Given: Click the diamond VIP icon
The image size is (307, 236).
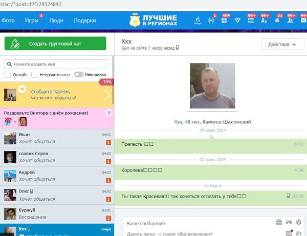Looking at the screenshot, I should click(x=238, y=21).
